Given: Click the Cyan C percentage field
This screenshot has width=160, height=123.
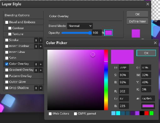Looking at the screenshot, I should pyautogui.click(x=146, y=68).
